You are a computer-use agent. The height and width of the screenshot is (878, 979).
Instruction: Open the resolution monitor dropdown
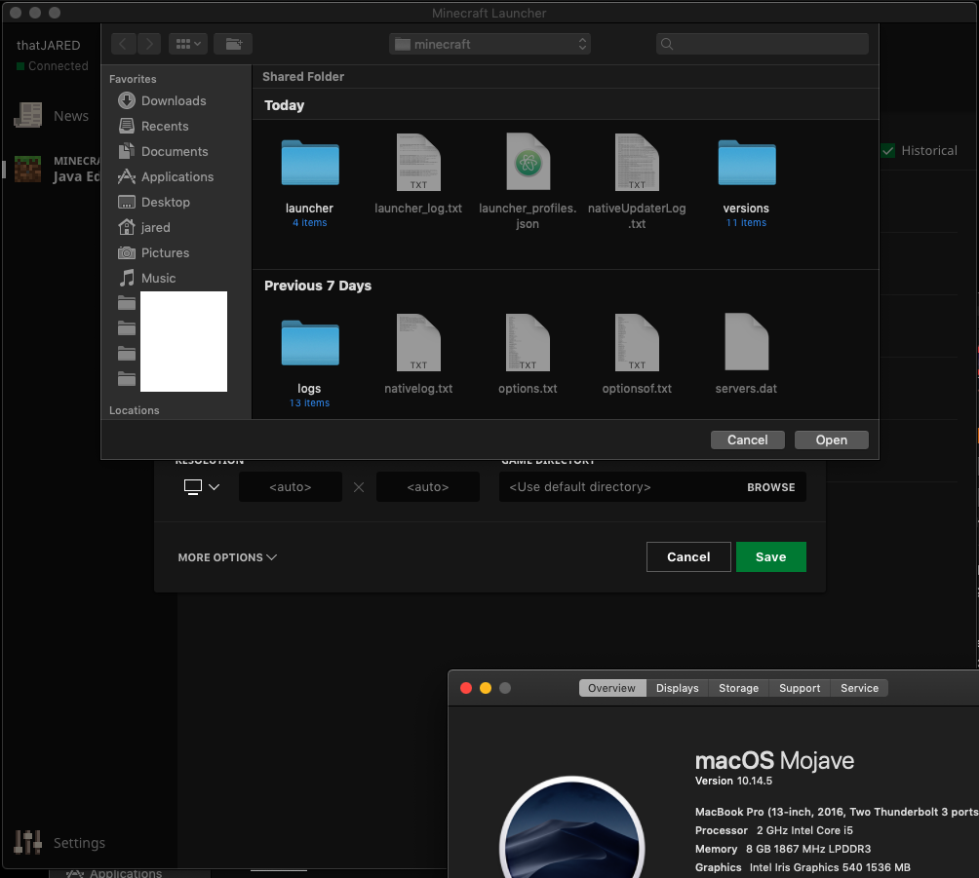point(202,487)
